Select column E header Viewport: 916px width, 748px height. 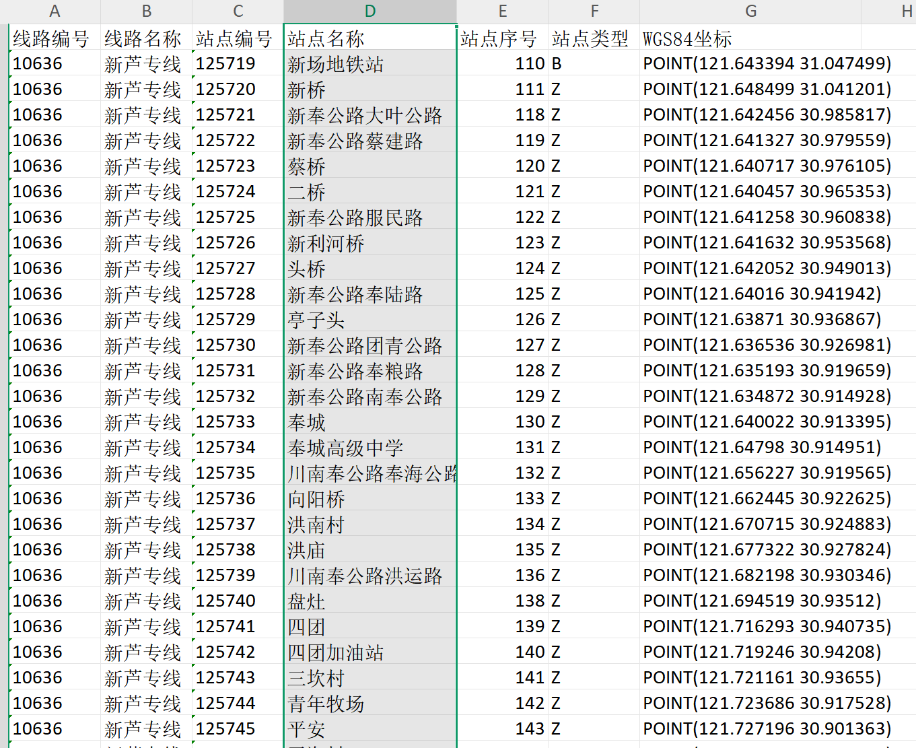coord(503,11)
